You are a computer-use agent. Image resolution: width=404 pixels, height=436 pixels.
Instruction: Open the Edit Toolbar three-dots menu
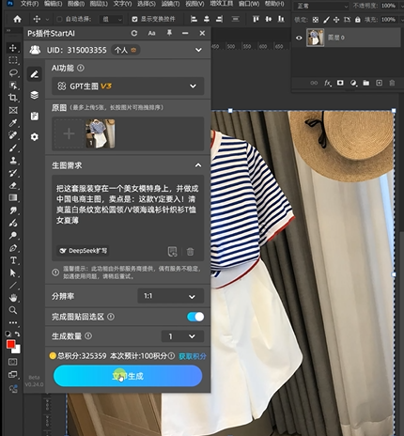click(13, 322)
